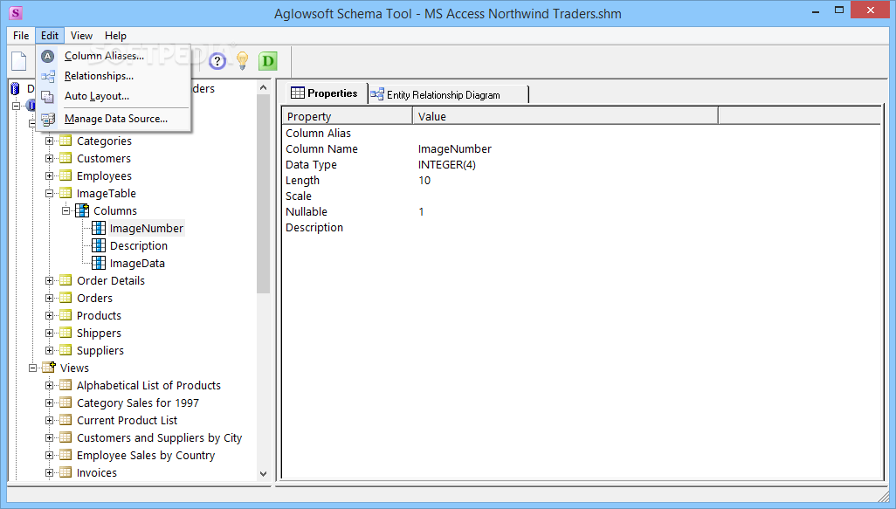This screenshot has height=509, width=896.
Task: Click the Column Aliases menu icon
Action: [48, 56]
